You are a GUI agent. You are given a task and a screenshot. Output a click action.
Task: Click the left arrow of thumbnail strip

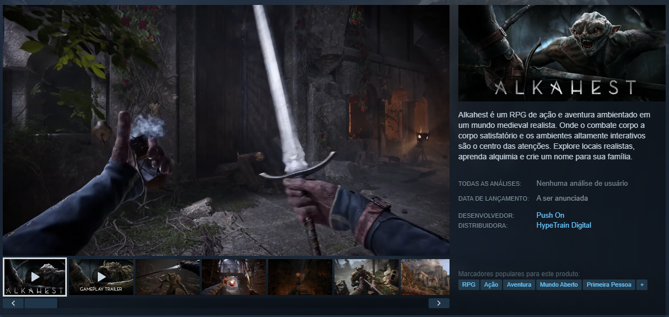click(x=13, y=303)
